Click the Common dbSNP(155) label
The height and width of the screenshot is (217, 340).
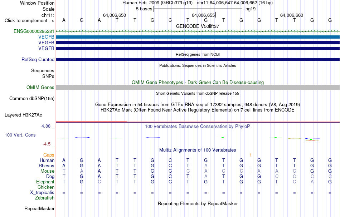coord(32,99)
